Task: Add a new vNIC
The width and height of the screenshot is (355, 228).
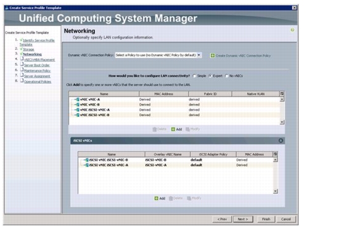Action: coord(177,129)
